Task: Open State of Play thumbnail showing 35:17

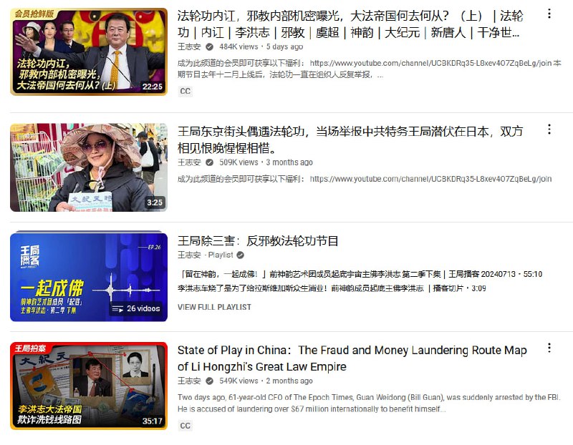Action: 88,386
